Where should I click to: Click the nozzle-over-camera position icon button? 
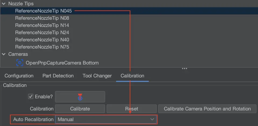pos(80,97)
